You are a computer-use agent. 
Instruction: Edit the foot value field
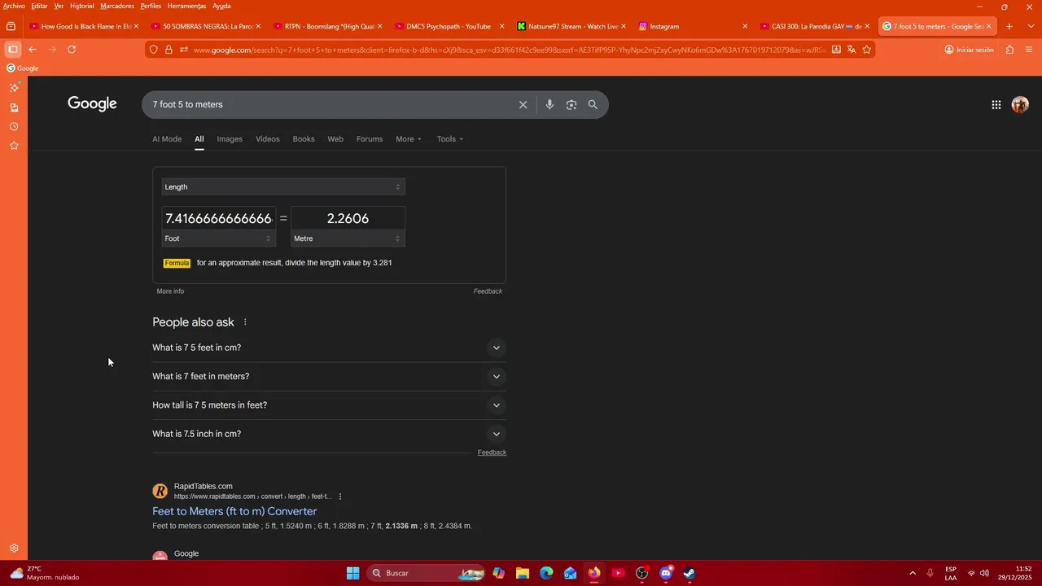click(x=218, y=218)
